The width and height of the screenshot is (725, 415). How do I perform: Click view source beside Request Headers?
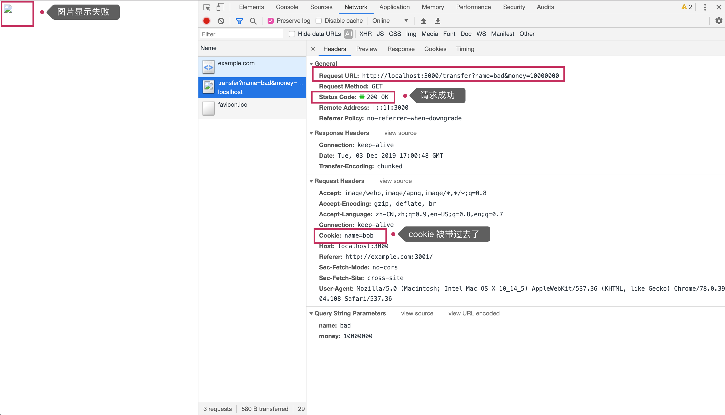pos(395,181)
